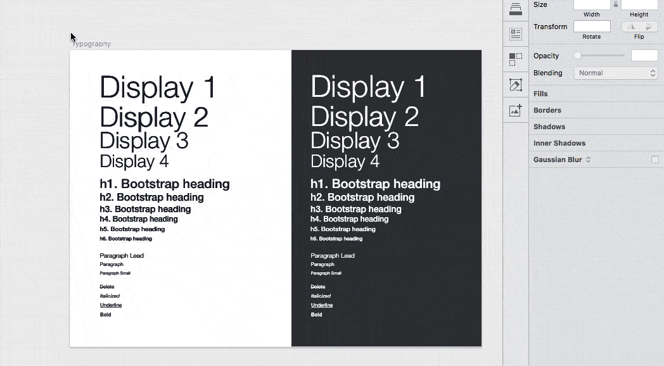Adjust the Opacity slider handle
This screenshot has height=366, width=664.
coord(578,56)
